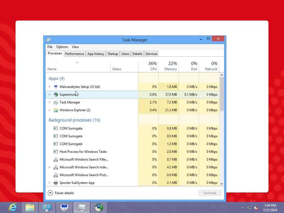Show hidden tray icons arrow

point(242,208)
